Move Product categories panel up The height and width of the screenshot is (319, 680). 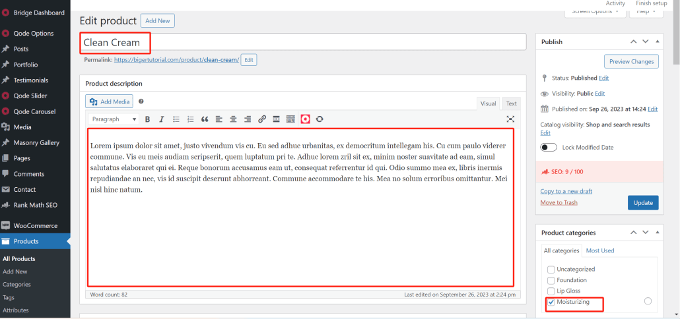634,233
